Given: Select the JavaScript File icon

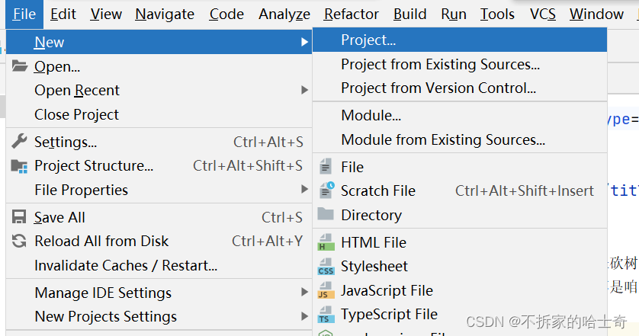Looking at the screenshot, I should coord(326,290).
